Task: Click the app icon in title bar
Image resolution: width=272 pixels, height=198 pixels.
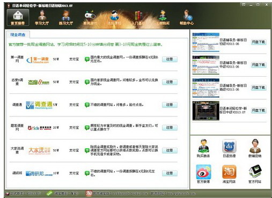Action: (x=8, y=5)
